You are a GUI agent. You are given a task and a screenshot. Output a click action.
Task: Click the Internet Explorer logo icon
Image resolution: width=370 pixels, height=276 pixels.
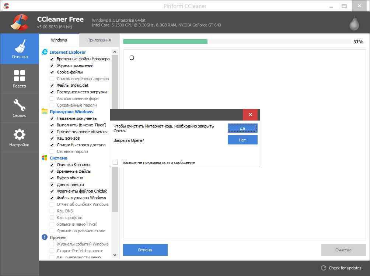click(x=45, y=52)
